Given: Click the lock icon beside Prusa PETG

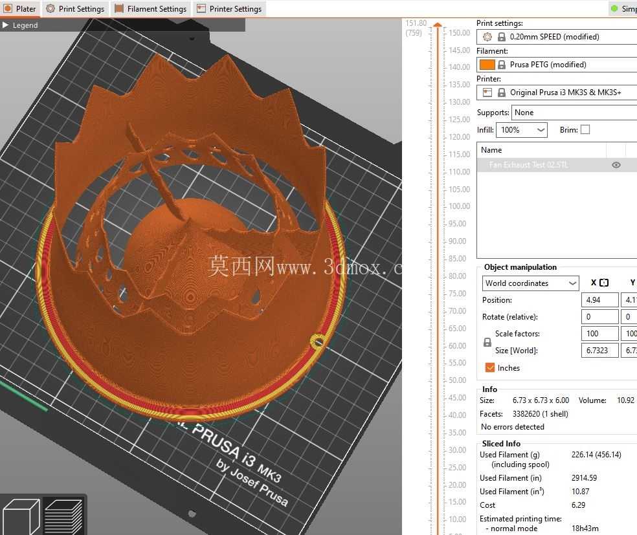Looking at the screenshot, I should [502, 65].
